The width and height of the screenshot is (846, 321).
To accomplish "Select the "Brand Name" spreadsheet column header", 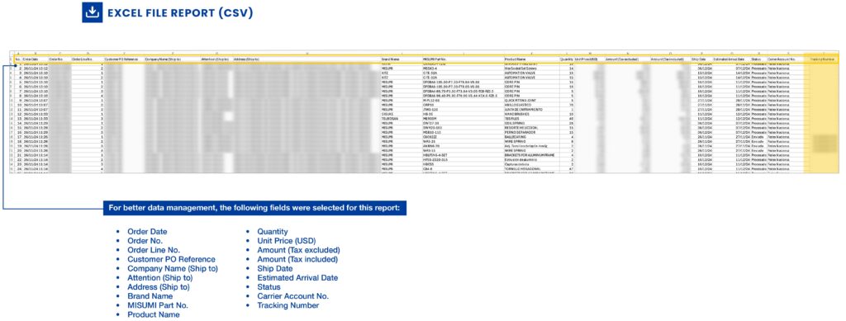I will [390, 59].
